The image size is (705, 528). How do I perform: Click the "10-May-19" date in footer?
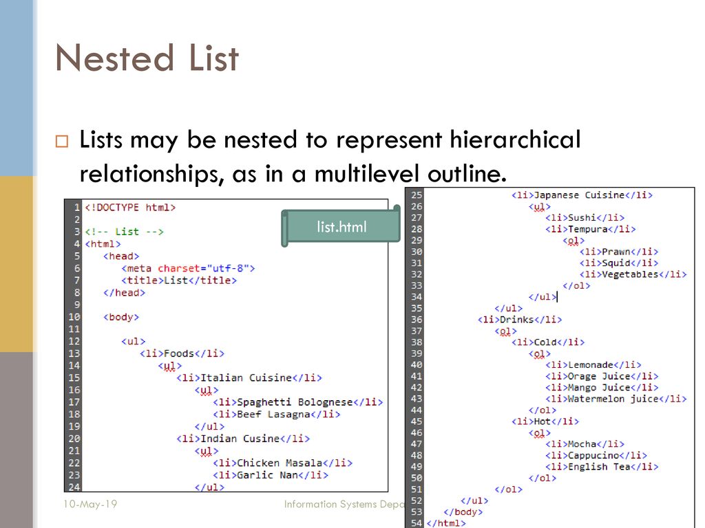tap(90, 504)
